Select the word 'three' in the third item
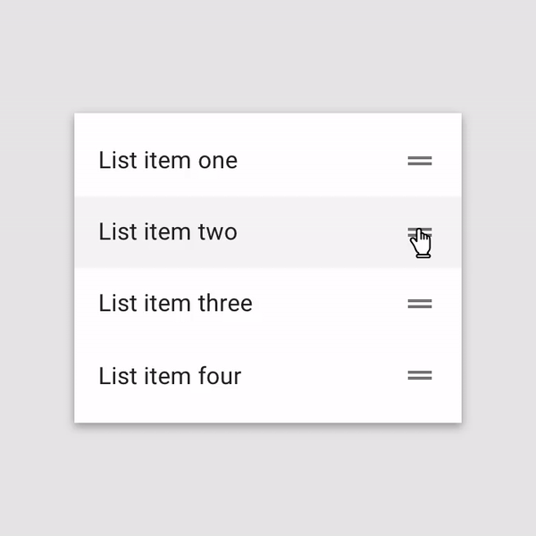536x536 pixels. tap(225, 303)
